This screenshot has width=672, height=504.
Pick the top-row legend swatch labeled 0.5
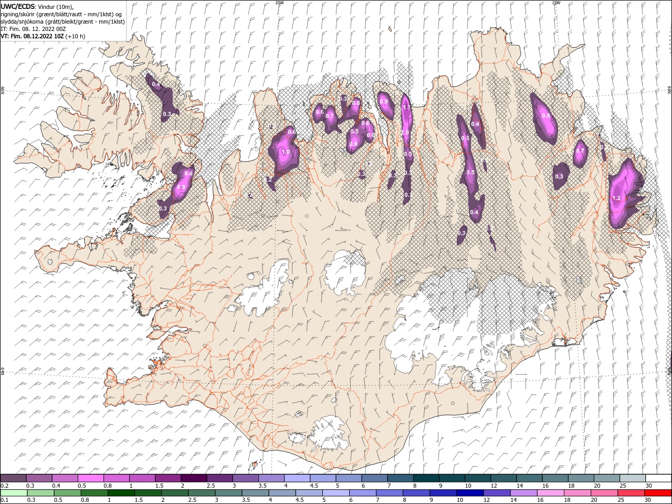tap(90, 478)
